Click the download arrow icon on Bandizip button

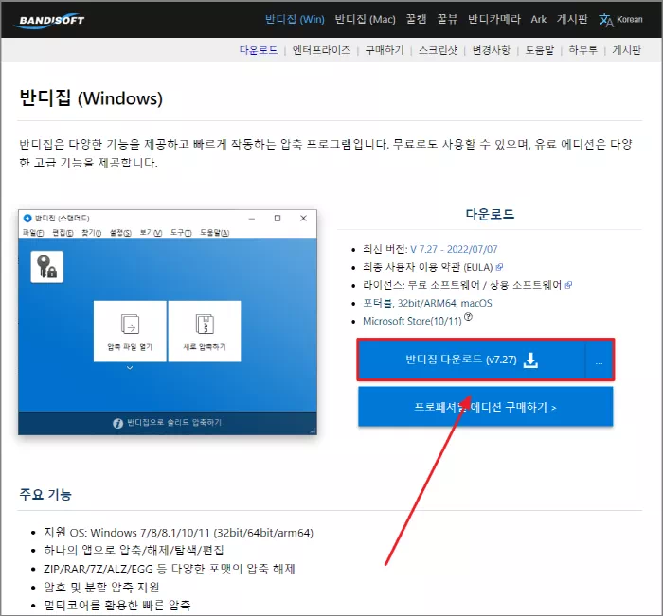(x=530, y=361)
